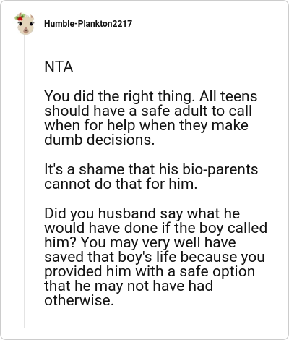The image size is (289, 340).
Task: Click the line "him? You may very well have"
Action: click(x=140, y=242)
